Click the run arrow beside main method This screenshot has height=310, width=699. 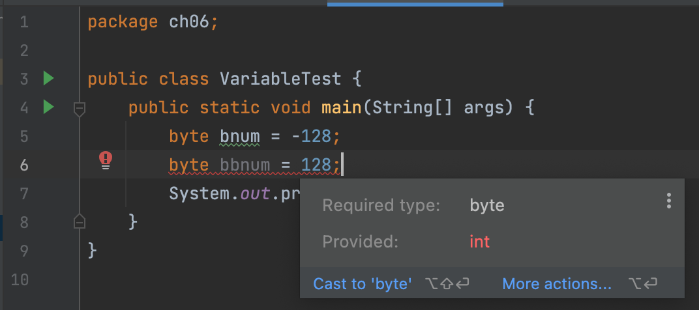click(49, 107)
